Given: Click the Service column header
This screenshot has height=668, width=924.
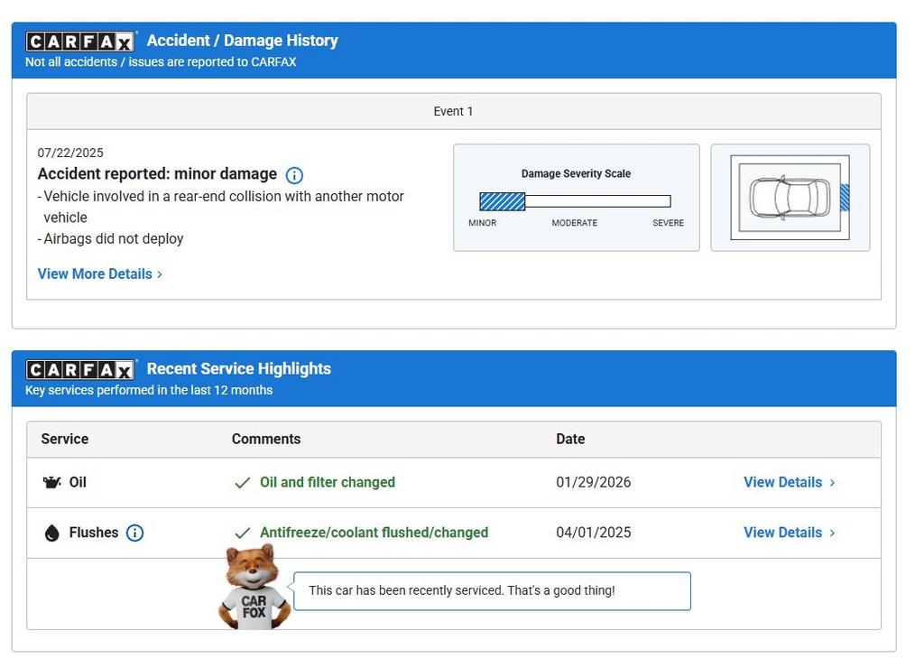Looking at the screenshot, I should (x=65, y=440).
